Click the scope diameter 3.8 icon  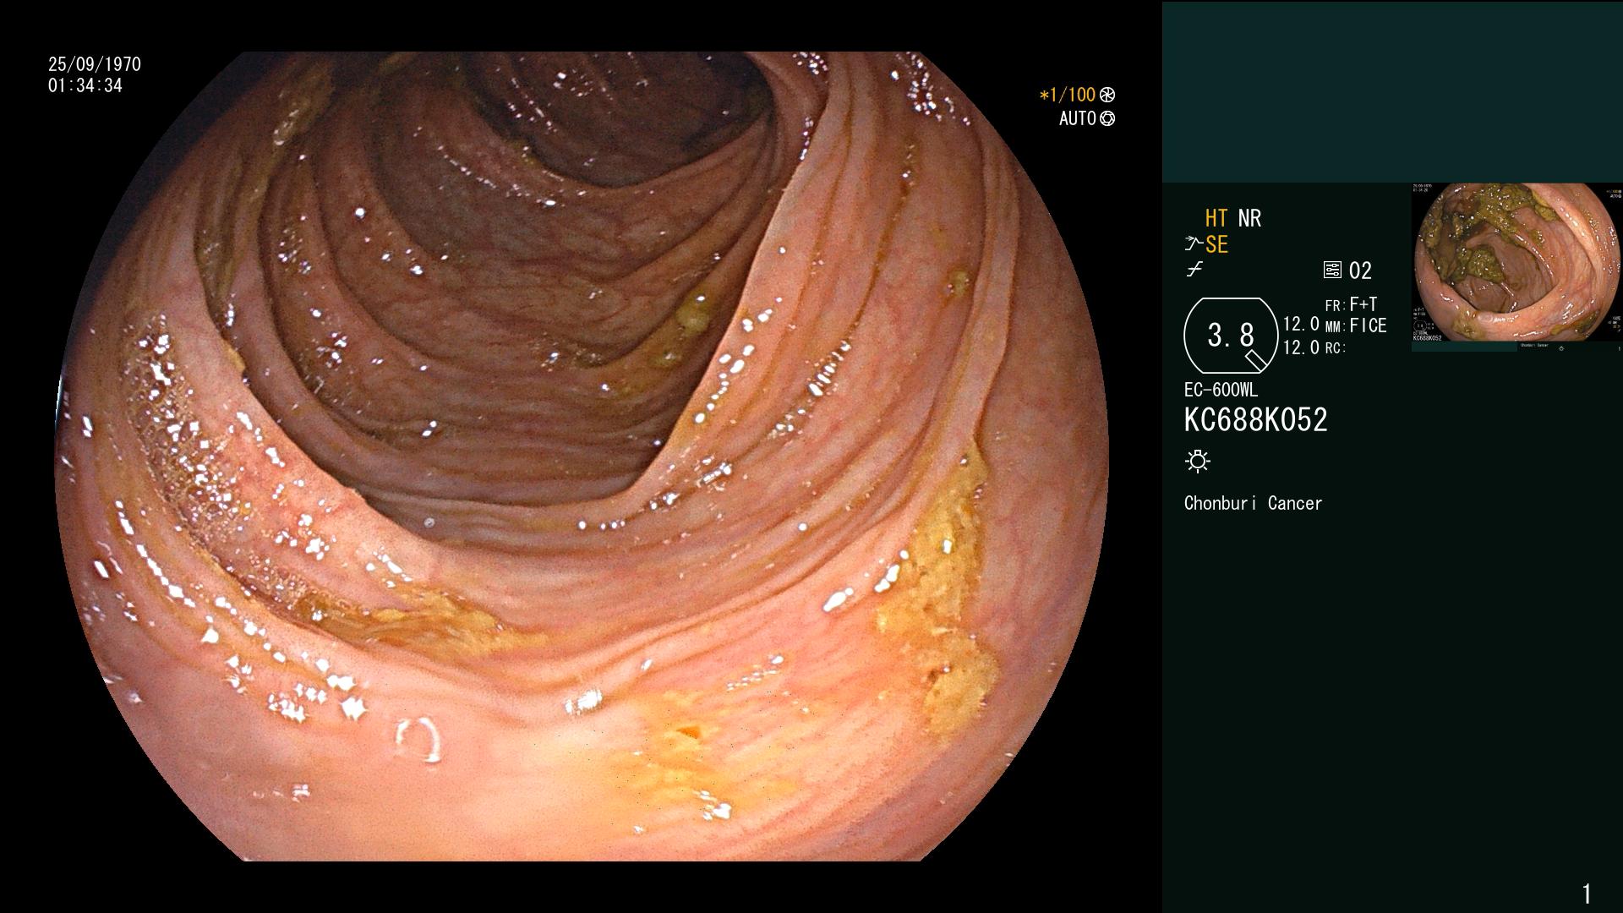click(1231, 336)
